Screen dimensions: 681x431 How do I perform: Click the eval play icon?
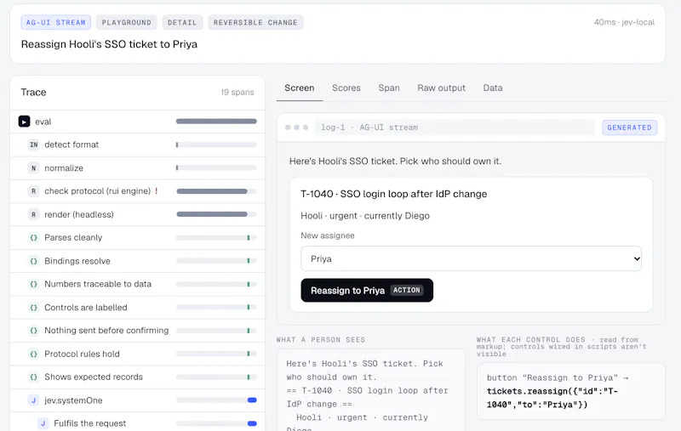click(x=25, y=122)
